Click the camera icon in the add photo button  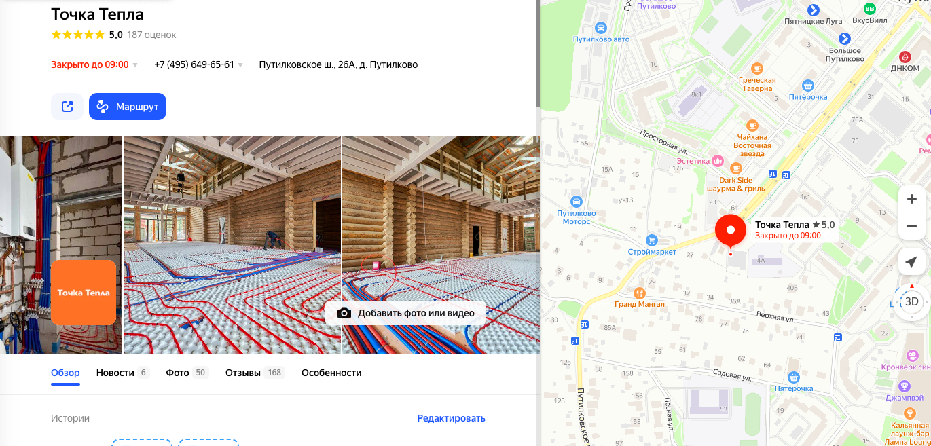click(344, 313)
